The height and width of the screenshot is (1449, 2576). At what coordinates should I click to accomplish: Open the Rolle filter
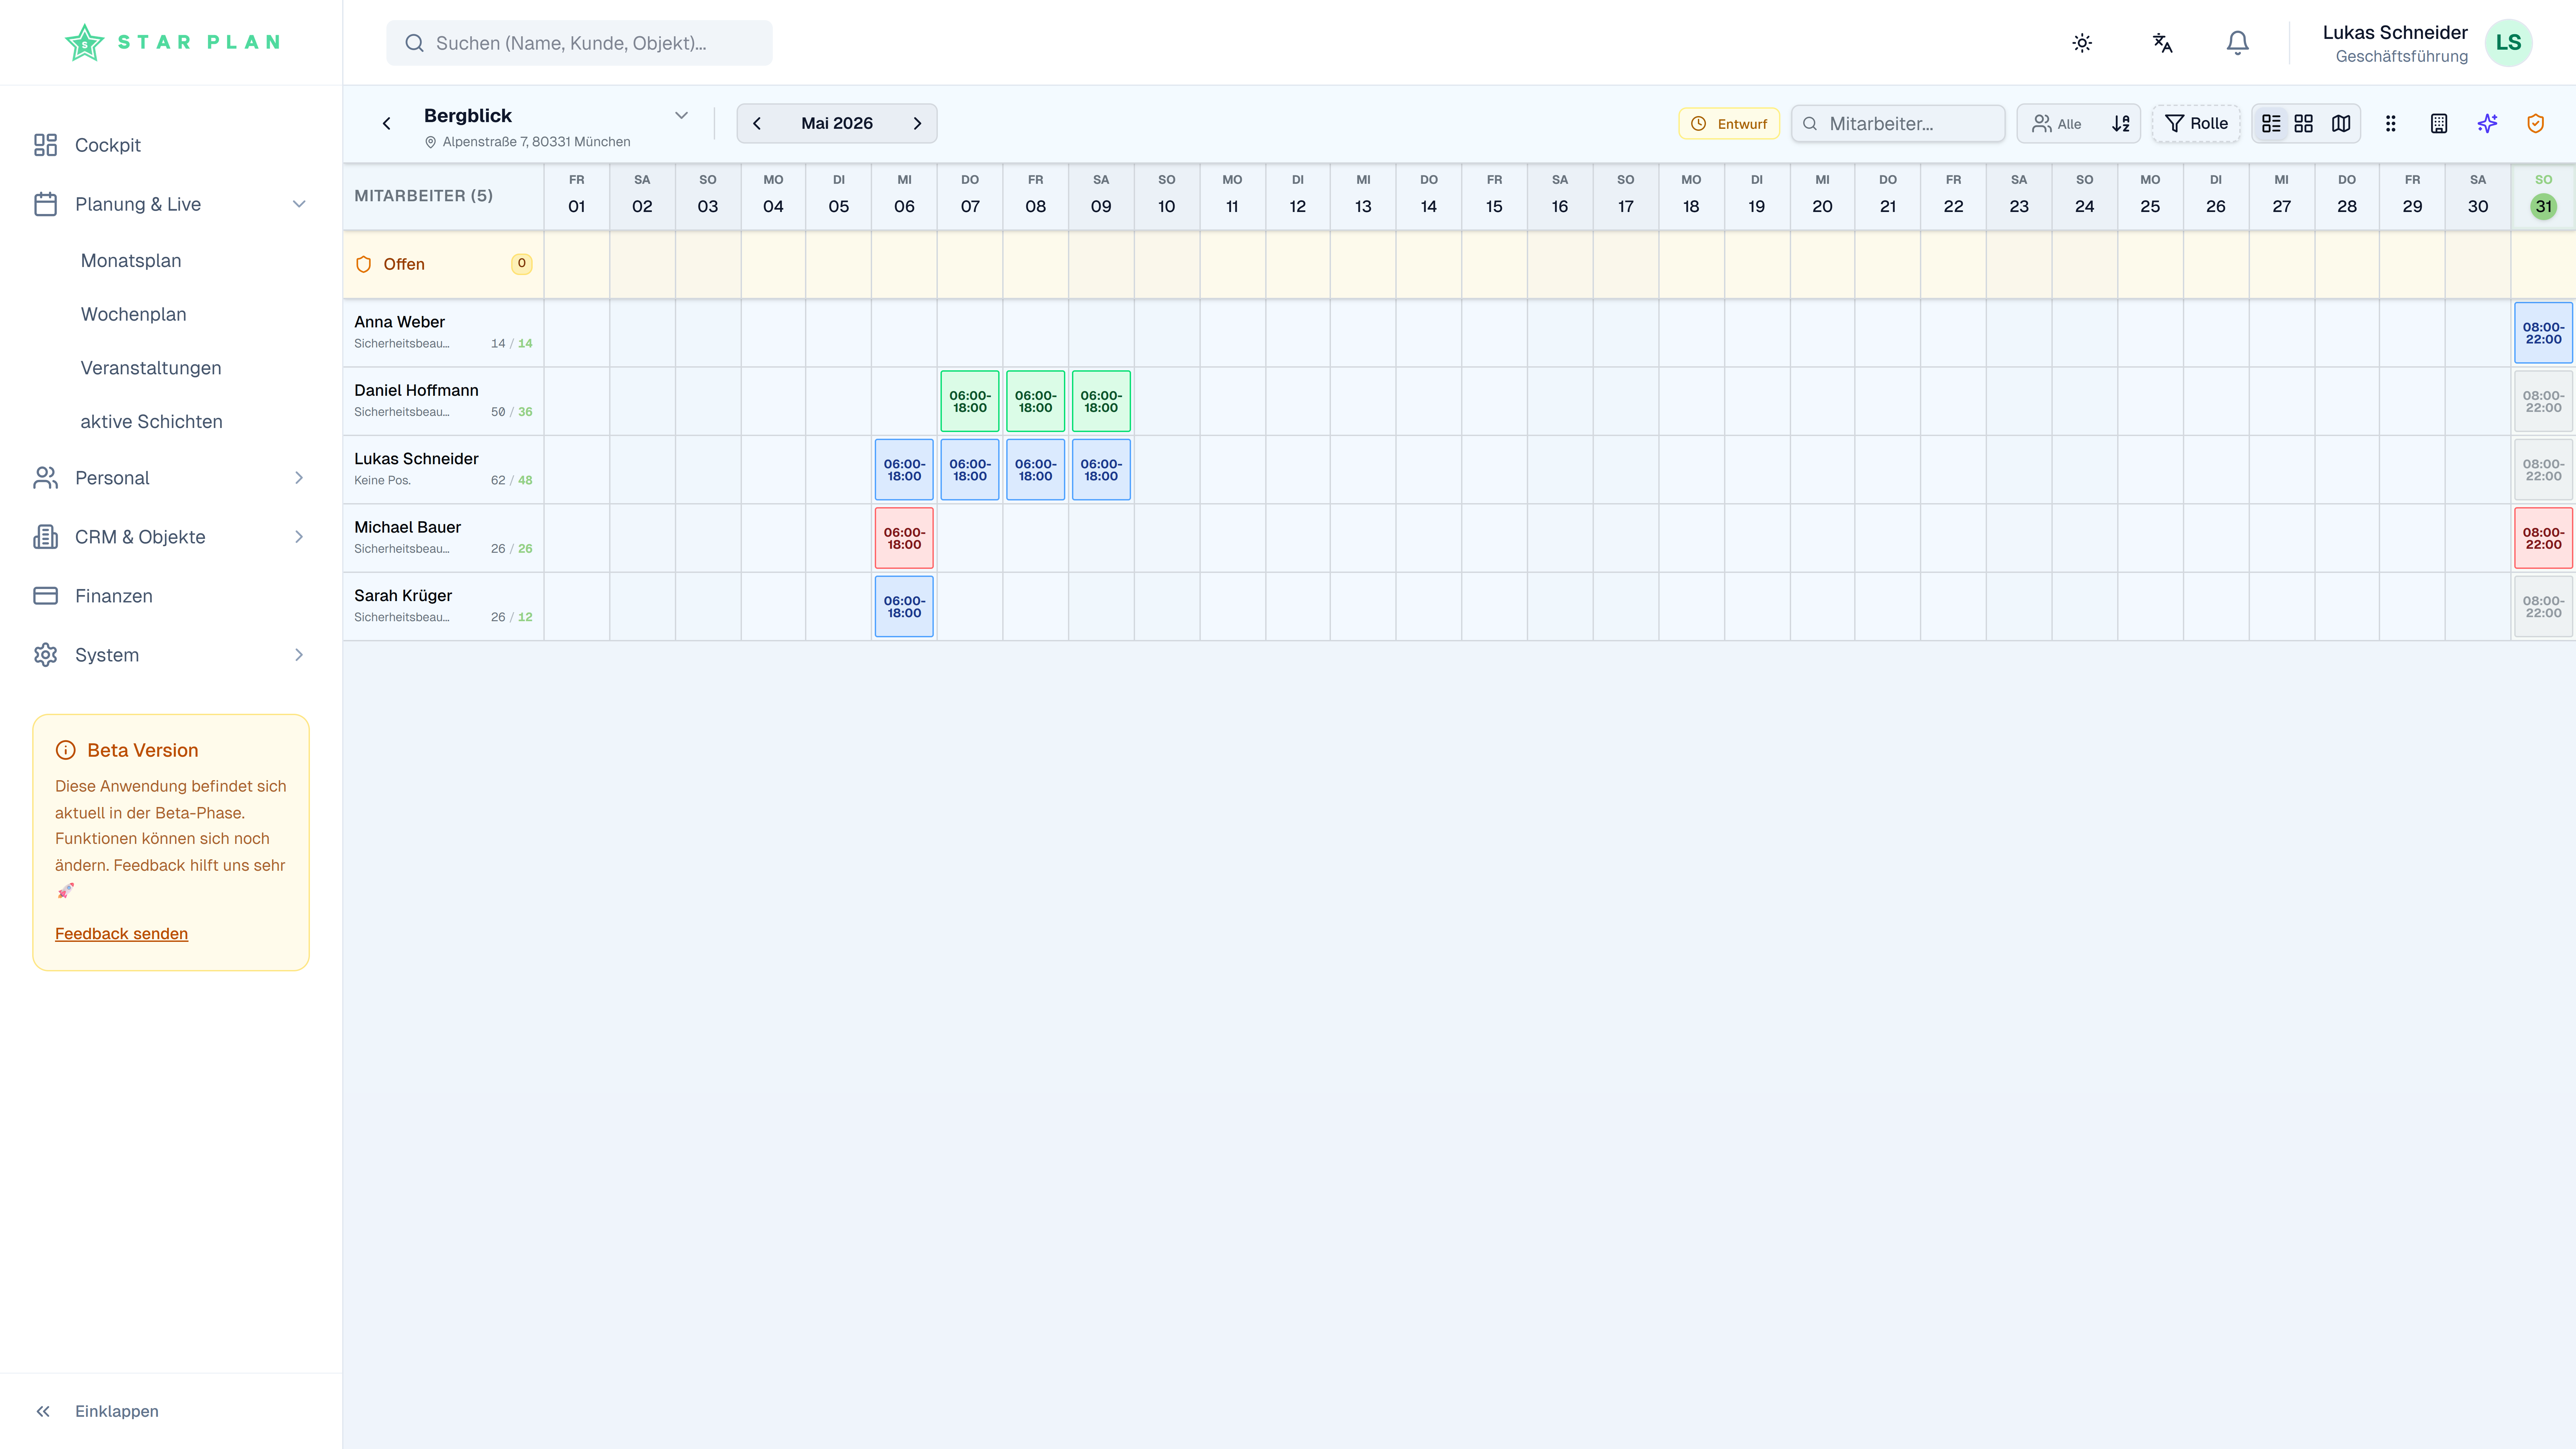coord(2196,124)
